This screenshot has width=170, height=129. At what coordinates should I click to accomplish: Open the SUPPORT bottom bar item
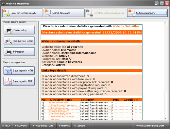point(21,126)
